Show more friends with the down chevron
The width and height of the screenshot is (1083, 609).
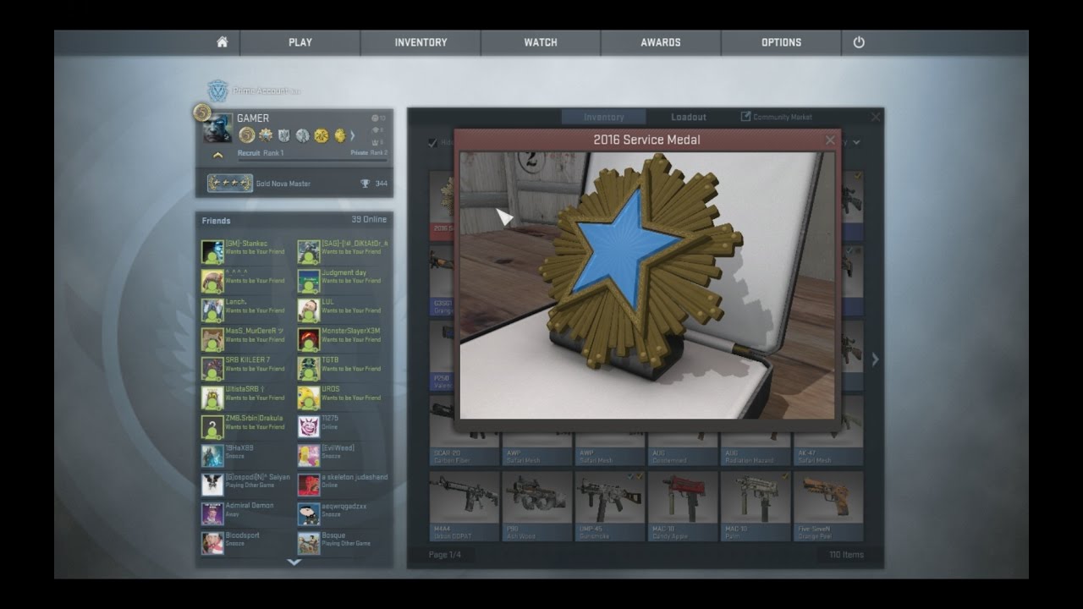[294, 561]
